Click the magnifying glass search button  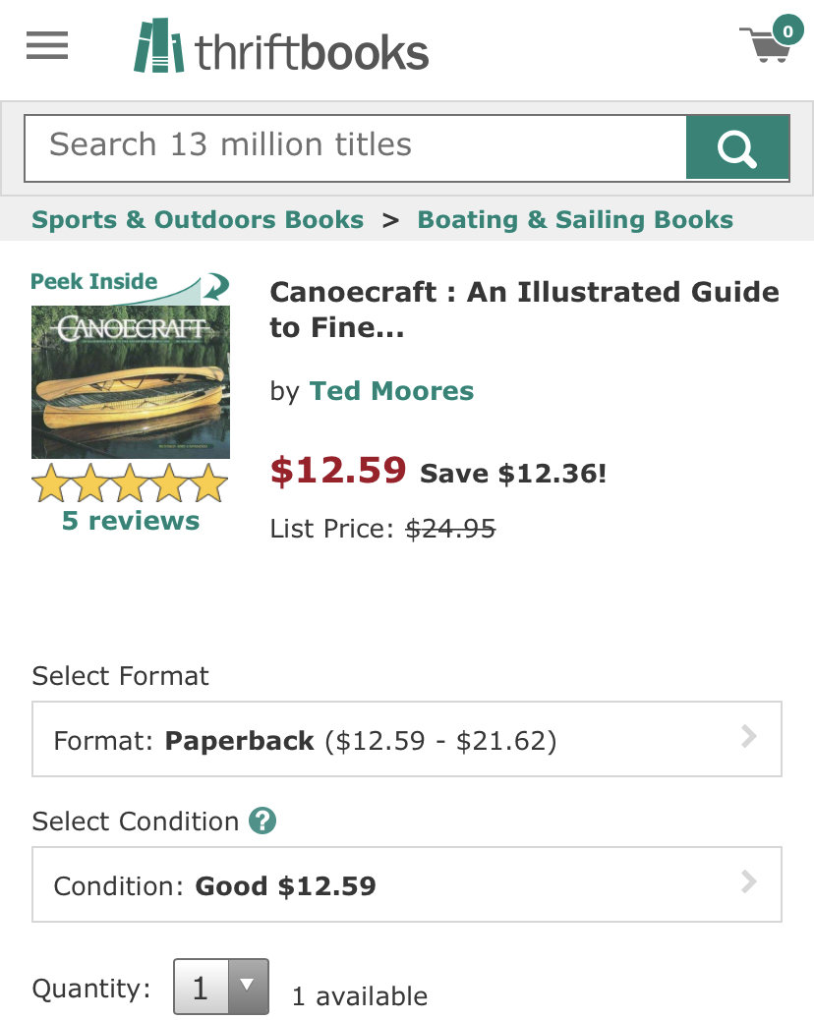point(737,147)
